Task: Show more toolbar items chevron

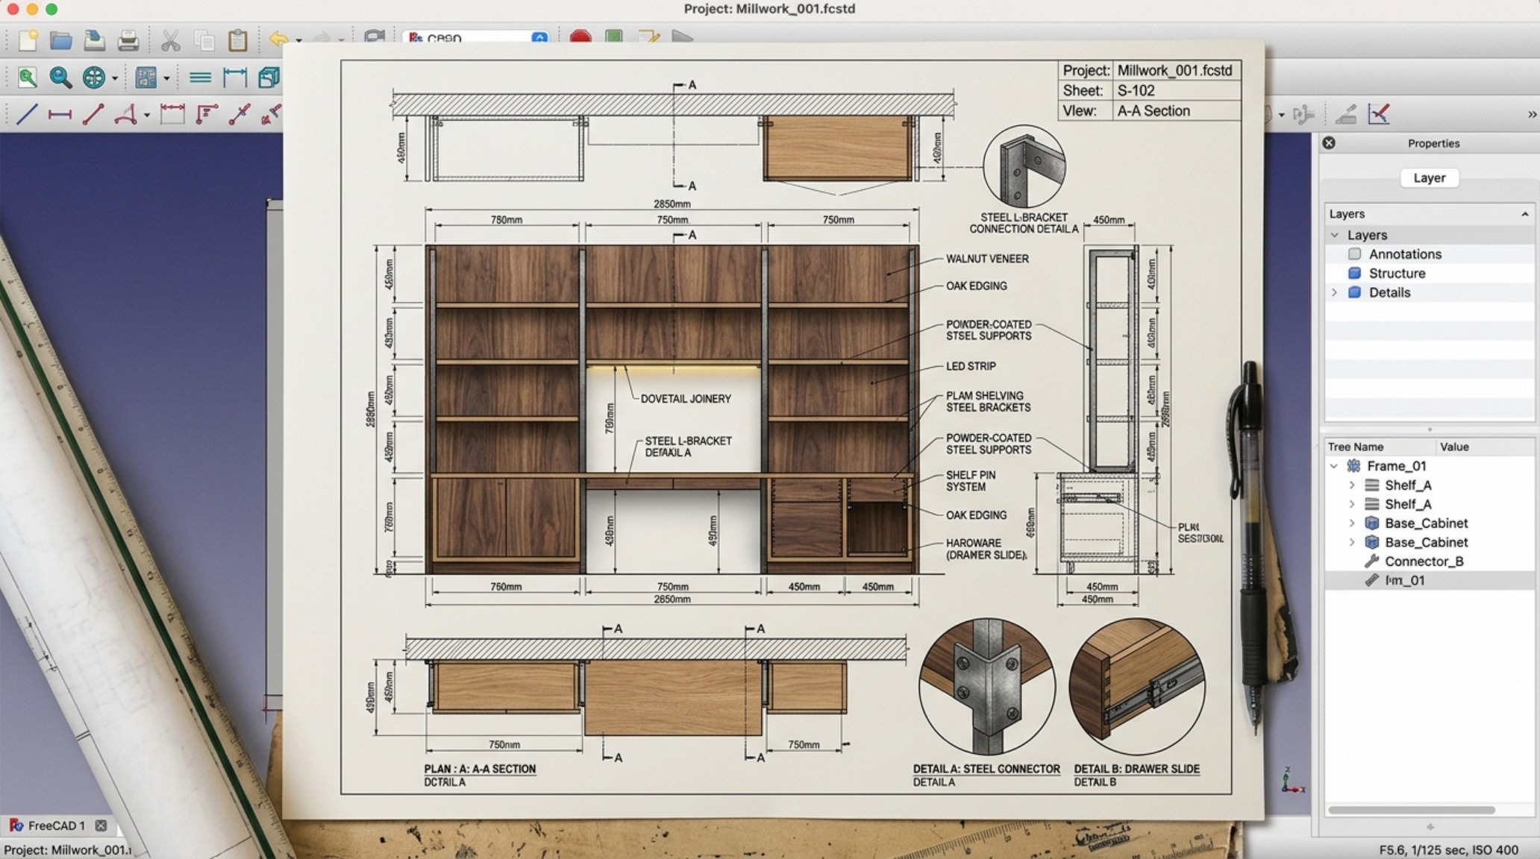Action: tap(1532, 114)
